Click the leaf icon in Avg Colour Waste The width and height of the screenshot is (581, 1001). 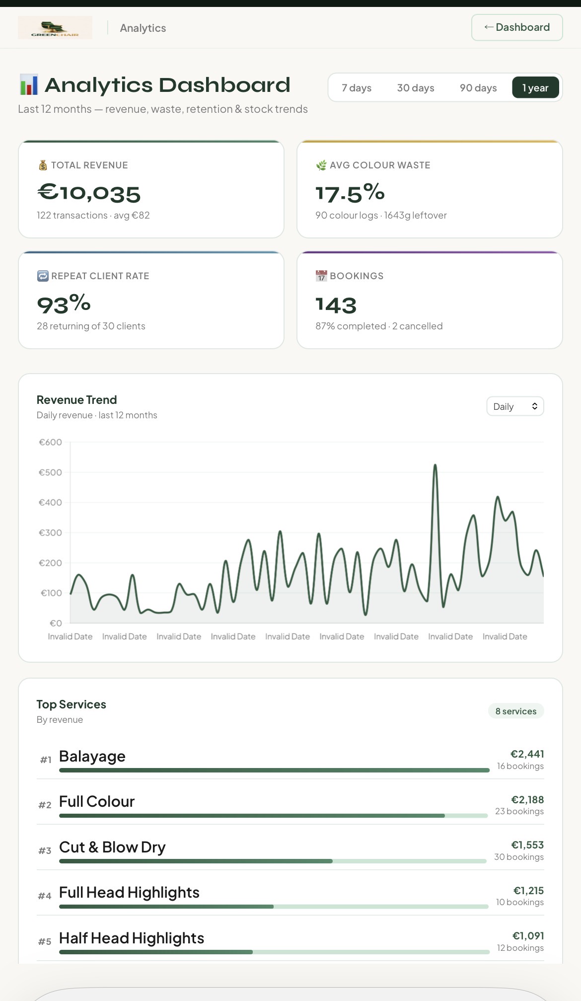coord(321,165)
